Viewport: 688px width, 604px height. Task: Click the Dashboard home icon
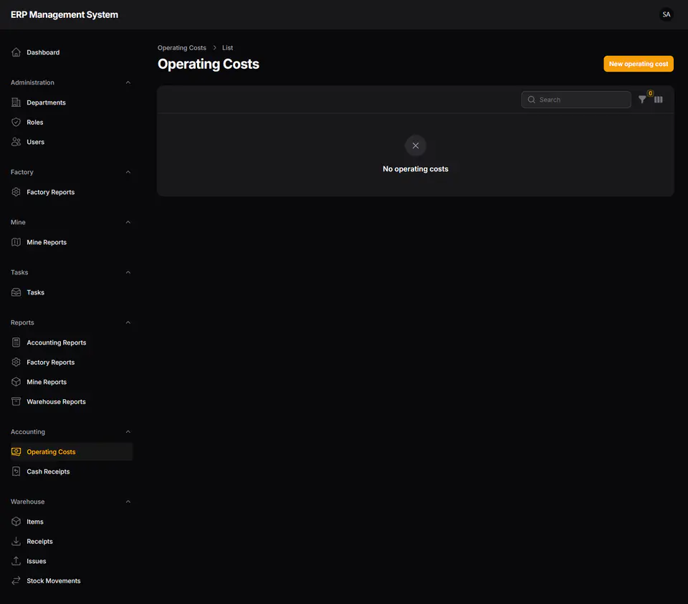(16, 52)
